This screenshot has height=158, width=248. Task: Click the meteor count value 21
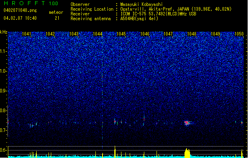click(x=57, y=18)
